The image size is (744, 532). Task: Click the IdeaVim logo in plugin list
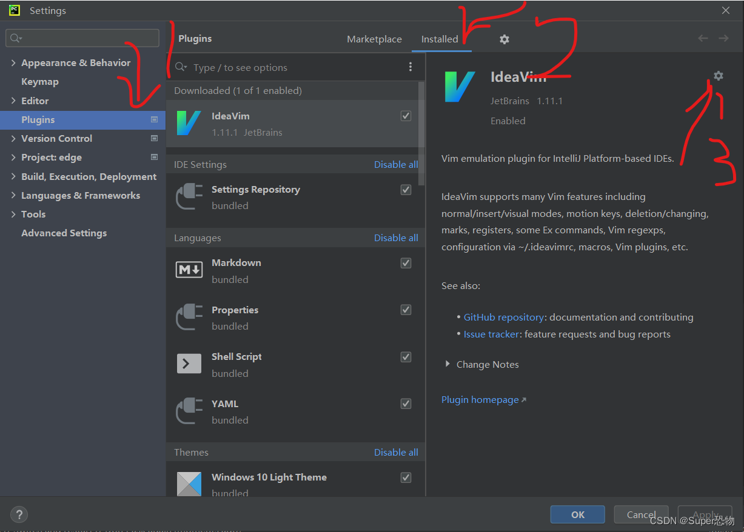[x=189, y=123]
